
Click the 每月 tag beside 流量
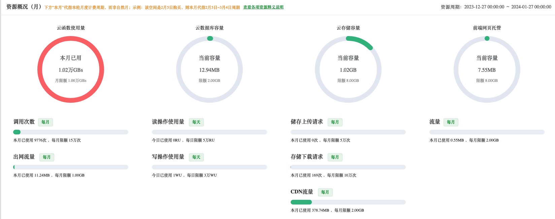[x=451, y=122]
